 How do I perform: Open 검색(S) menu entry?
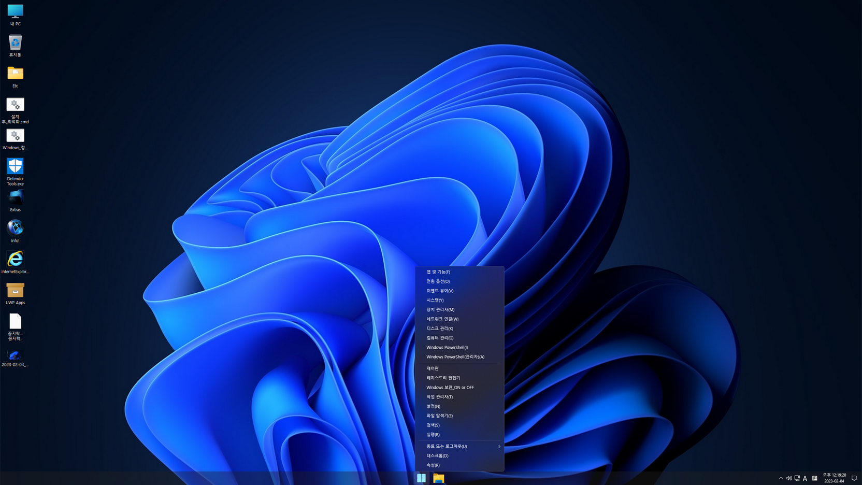click(x=459, y=425)
